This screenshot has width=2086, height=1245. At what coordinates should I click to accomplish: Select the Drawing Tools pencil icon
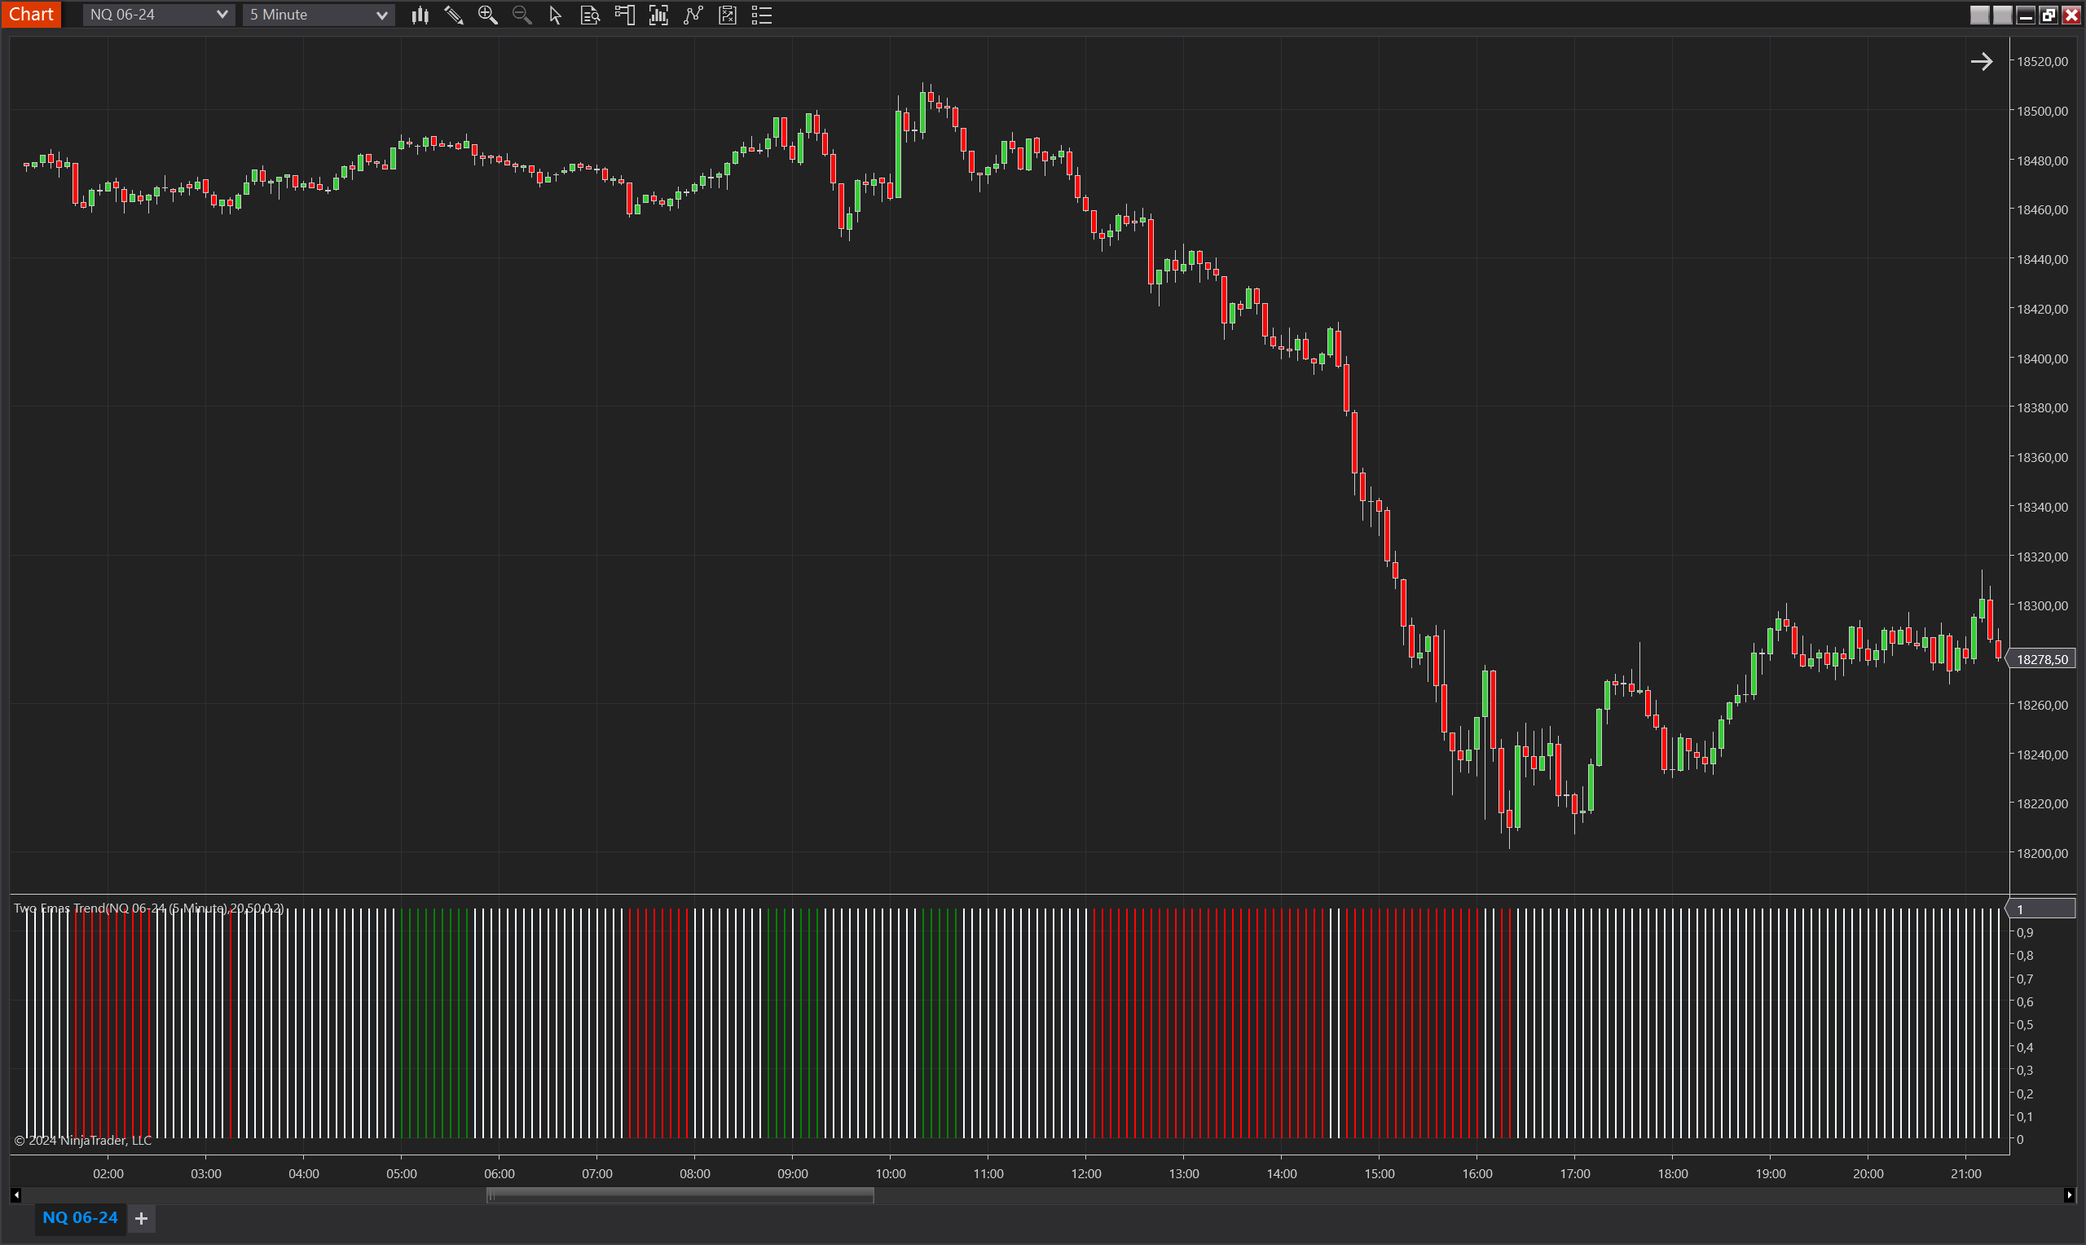[x=454, y=15]
